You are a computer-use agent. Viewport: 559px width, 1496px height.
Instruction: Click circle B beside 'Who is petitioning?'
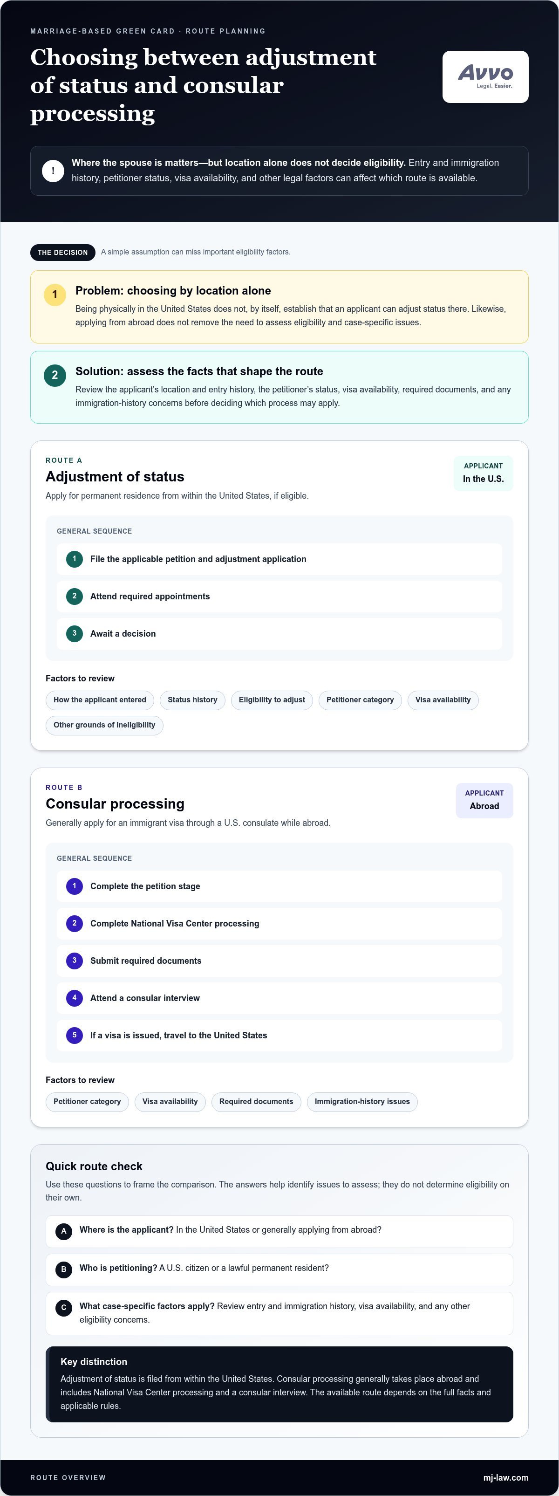pos(64,1270)
